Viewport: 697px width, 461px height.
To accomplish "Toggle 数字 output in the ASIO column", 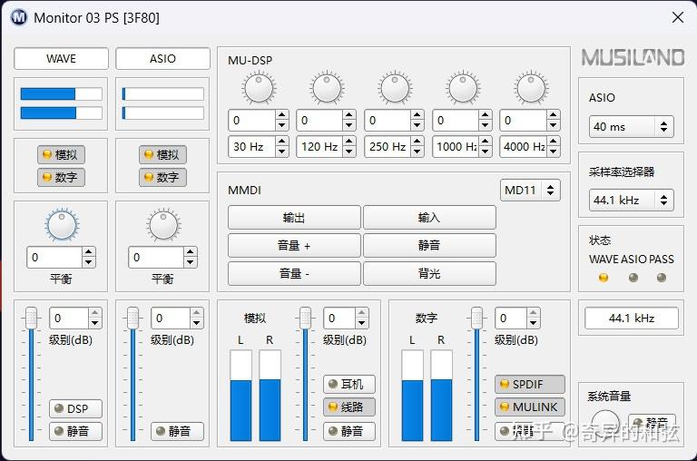I will pos(162,177).
